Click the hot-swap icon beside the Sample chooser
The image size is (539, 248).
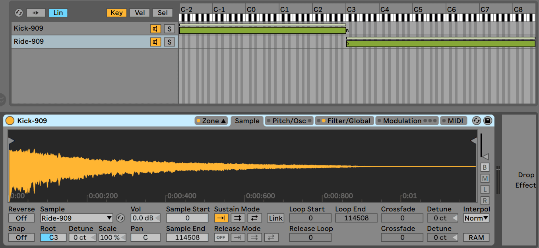[x=120, y=218]
